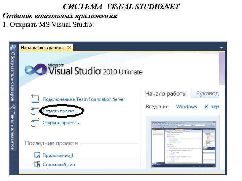The height and width of the screenshot is (181, 242).
Task: Click the Открыть проект... link
Action: [x=61, y=123]
